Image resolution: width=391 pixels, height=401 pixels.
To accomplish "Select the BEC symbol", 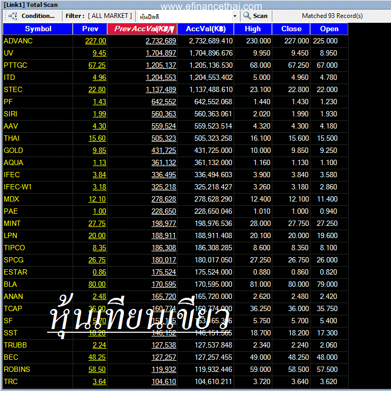I will [x=11, y=357].
